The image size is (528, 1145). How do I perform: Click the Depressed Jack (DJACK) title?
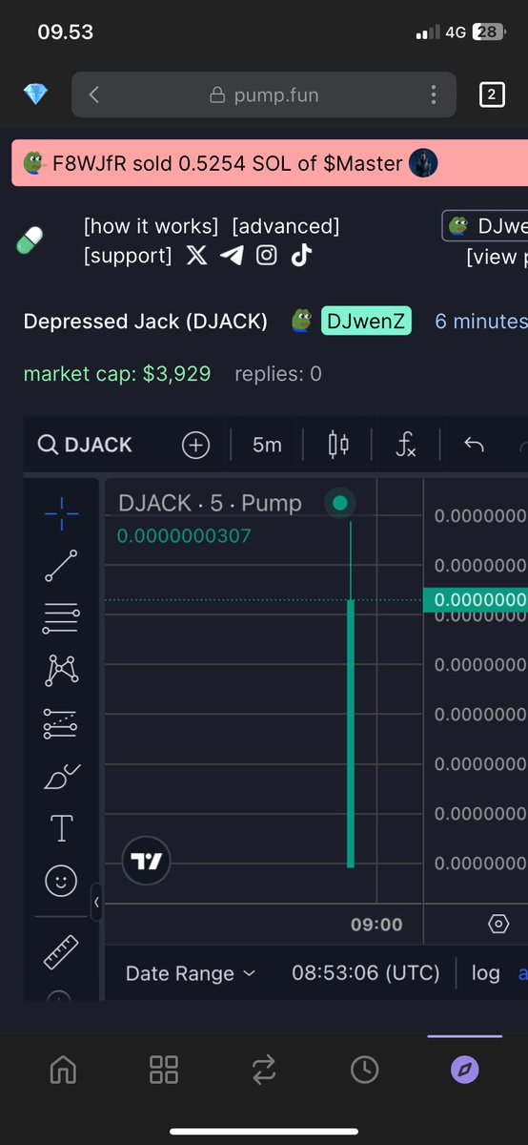pyautogui.click(x=146, y=322)
